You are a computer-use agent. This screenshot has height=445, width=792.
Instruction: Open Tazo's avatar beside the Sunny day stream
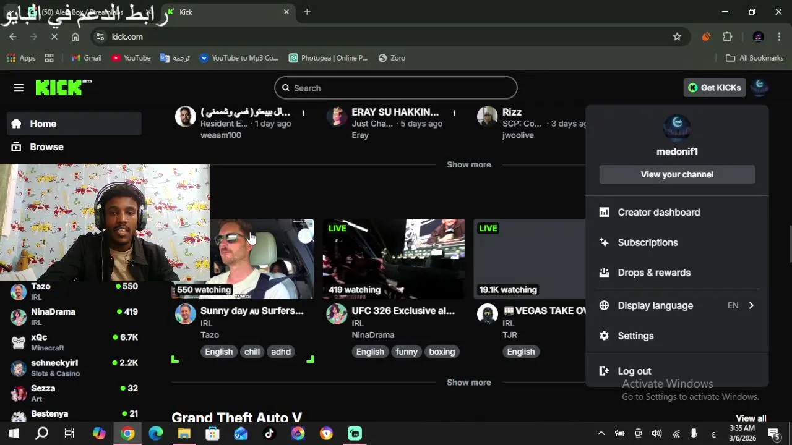pos(186,314)
